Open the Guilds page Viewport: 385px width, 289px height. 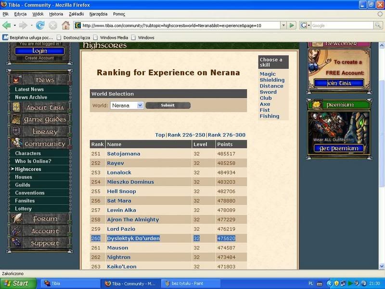click(x=23, y=185)
